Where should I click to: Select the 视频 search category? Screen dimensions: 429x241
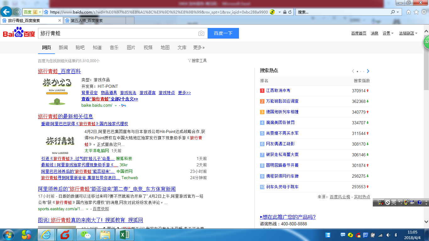148,47
